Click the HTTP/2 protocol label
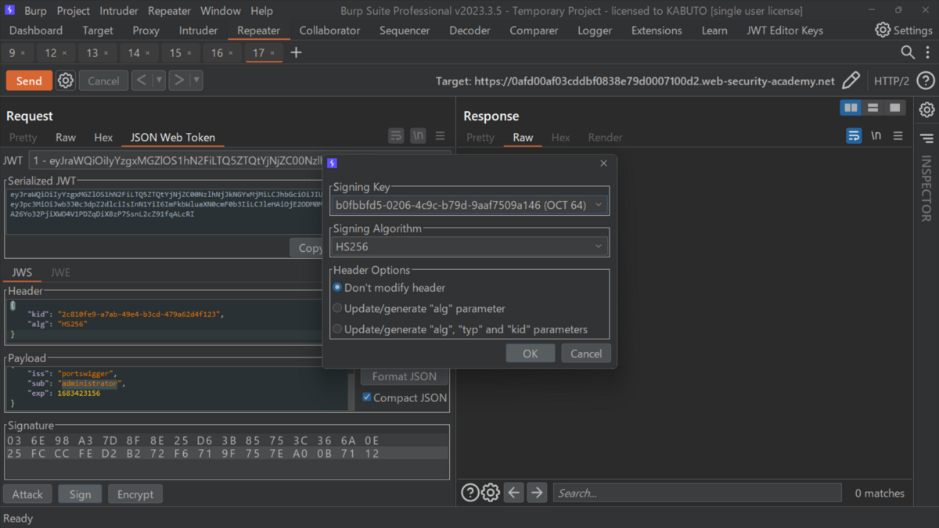Viewport: 939px width, 528px height. coord(891,81)
